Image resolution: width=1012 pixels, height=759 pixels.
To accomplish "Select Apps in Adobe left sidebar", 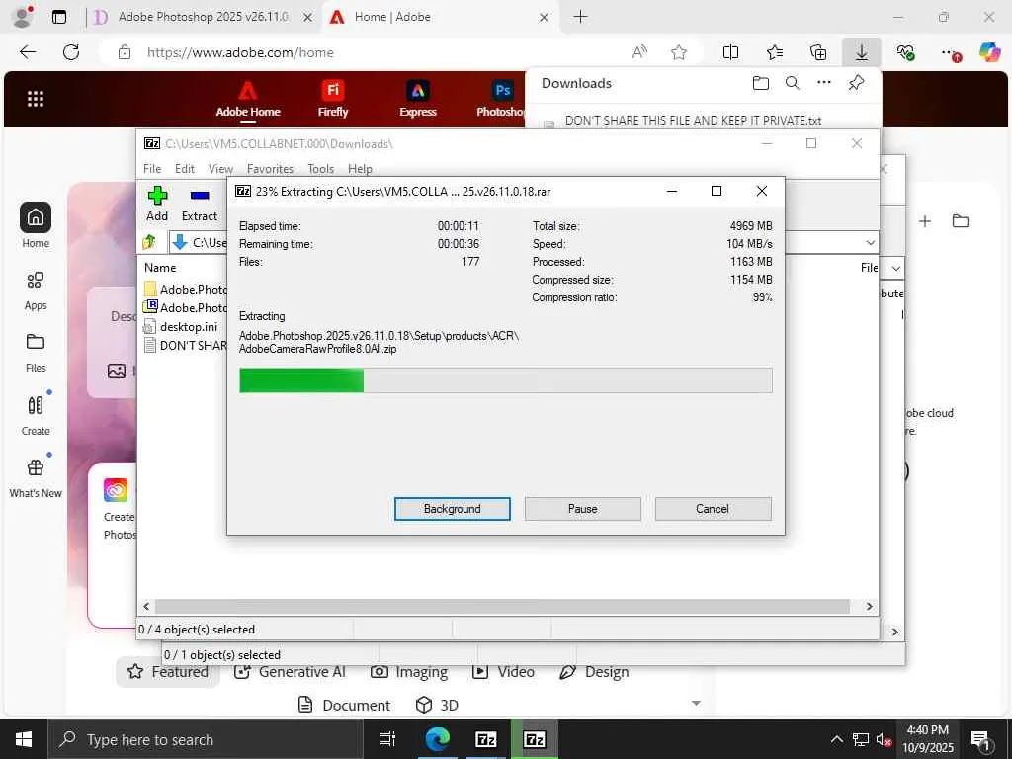I will pos(36,292).
